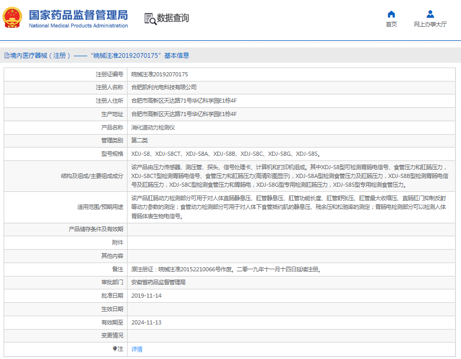
Task: Go to 首页 link text
Action: click(391, 24)
